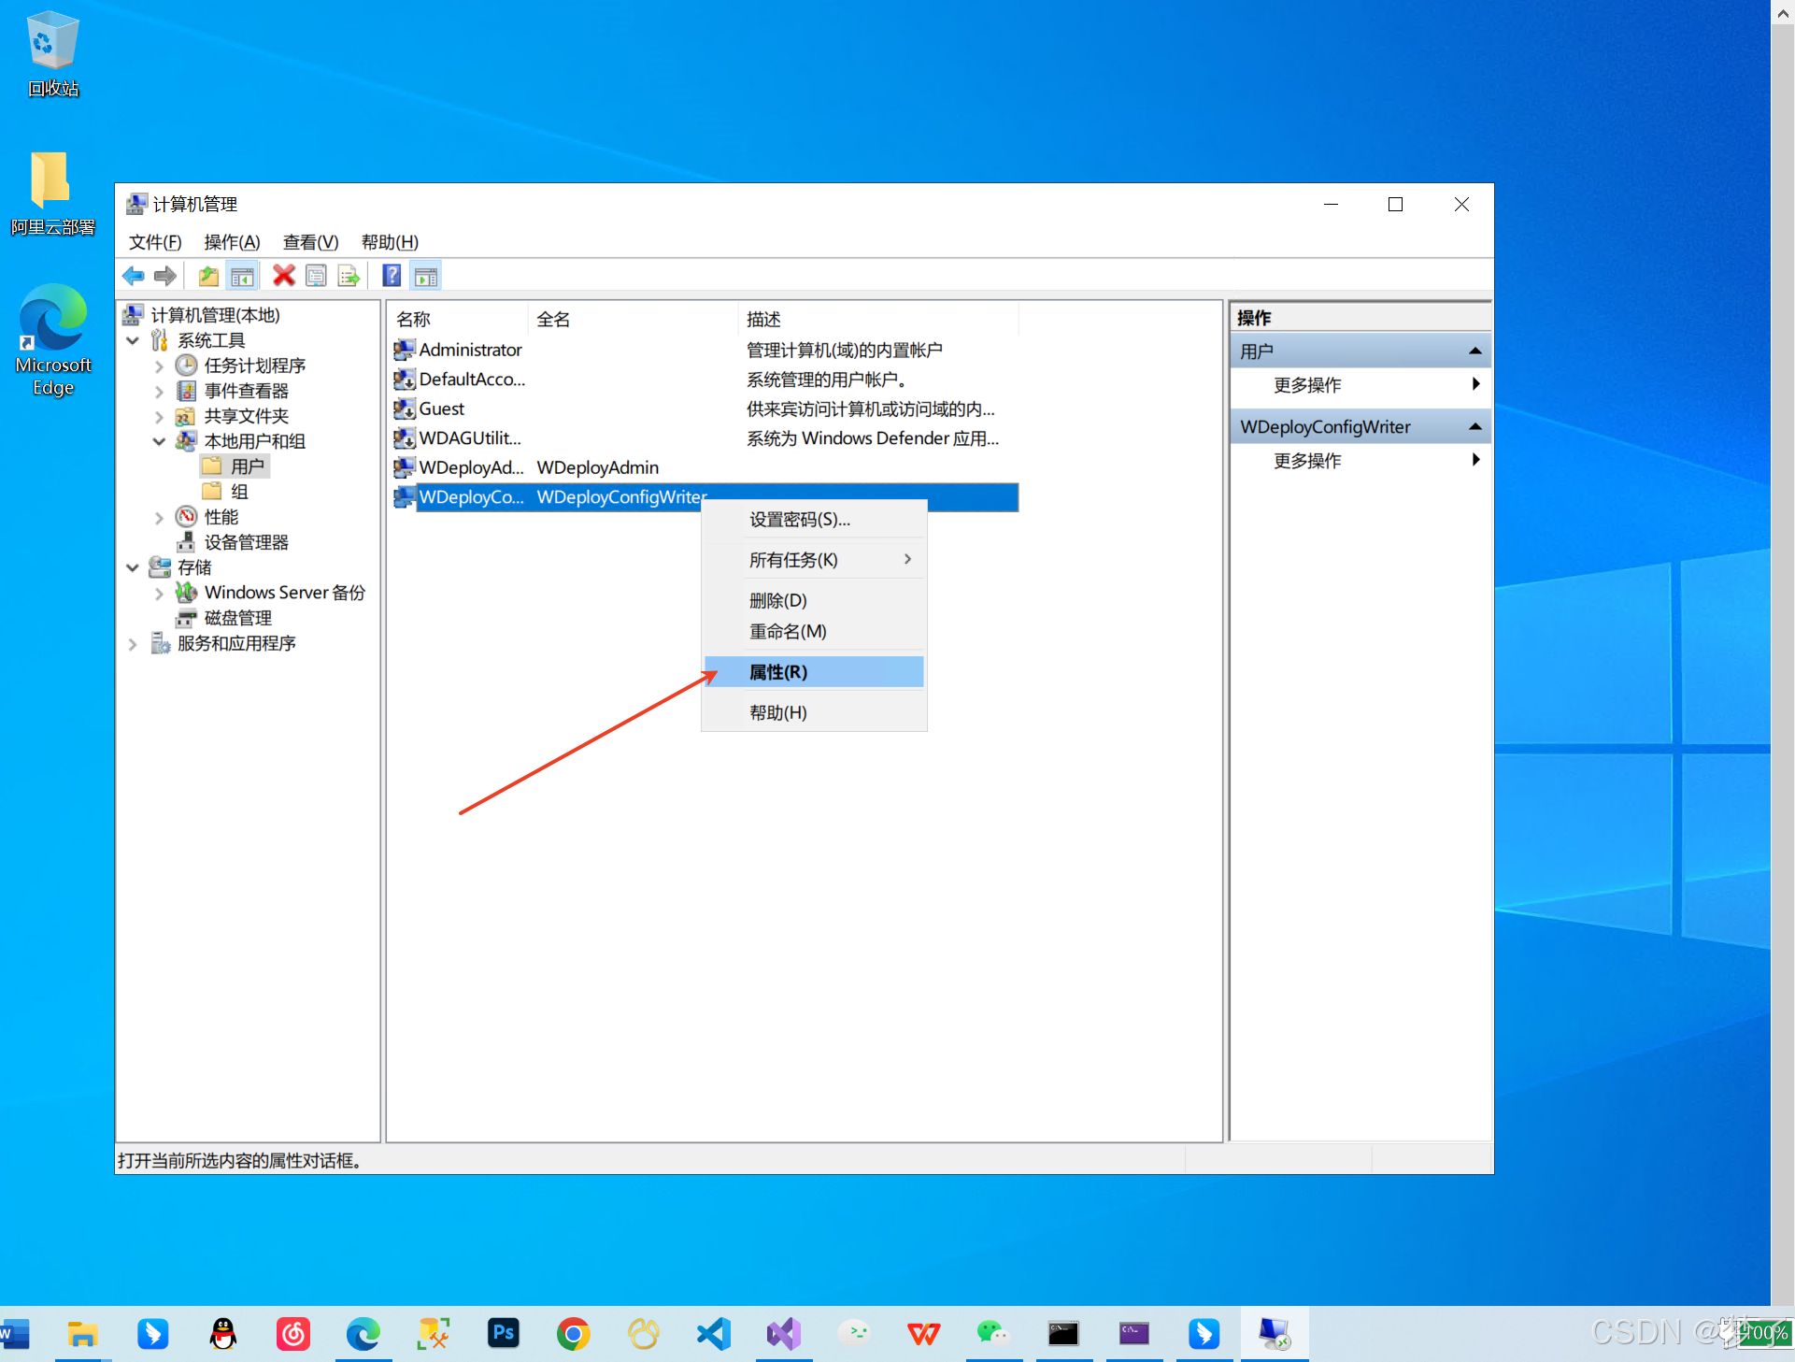Select 属性(R) in the context menu
The height and width of the screenshot is (1362, 1795).
778,672
